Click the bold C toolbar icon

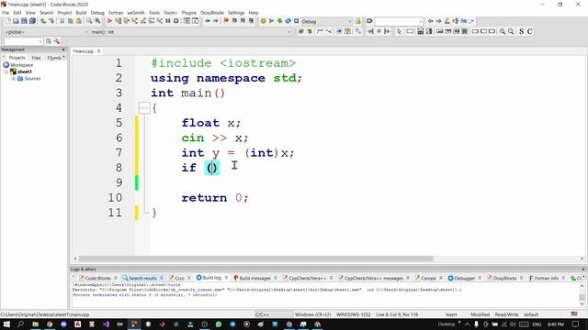click(x=529, y=31)
